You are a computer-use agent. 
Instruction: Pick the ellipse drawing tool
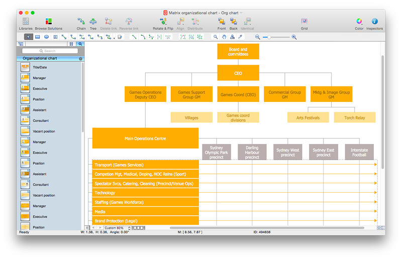46,37
